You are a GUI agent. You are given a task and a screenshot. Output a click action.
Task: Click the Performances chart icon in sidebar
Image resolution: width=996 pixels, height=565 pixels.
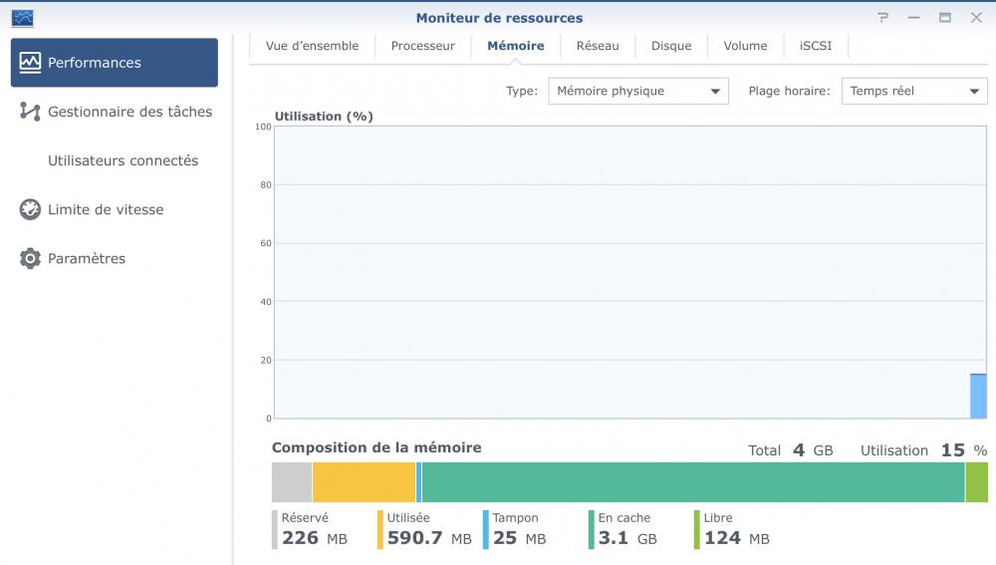pyautogui.click(x=31, y=63)
